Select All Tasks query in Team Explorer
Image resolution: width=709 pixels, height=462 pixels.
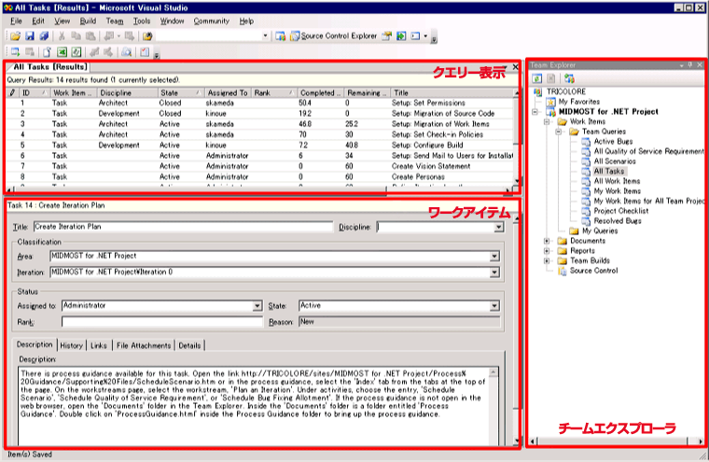608,172
